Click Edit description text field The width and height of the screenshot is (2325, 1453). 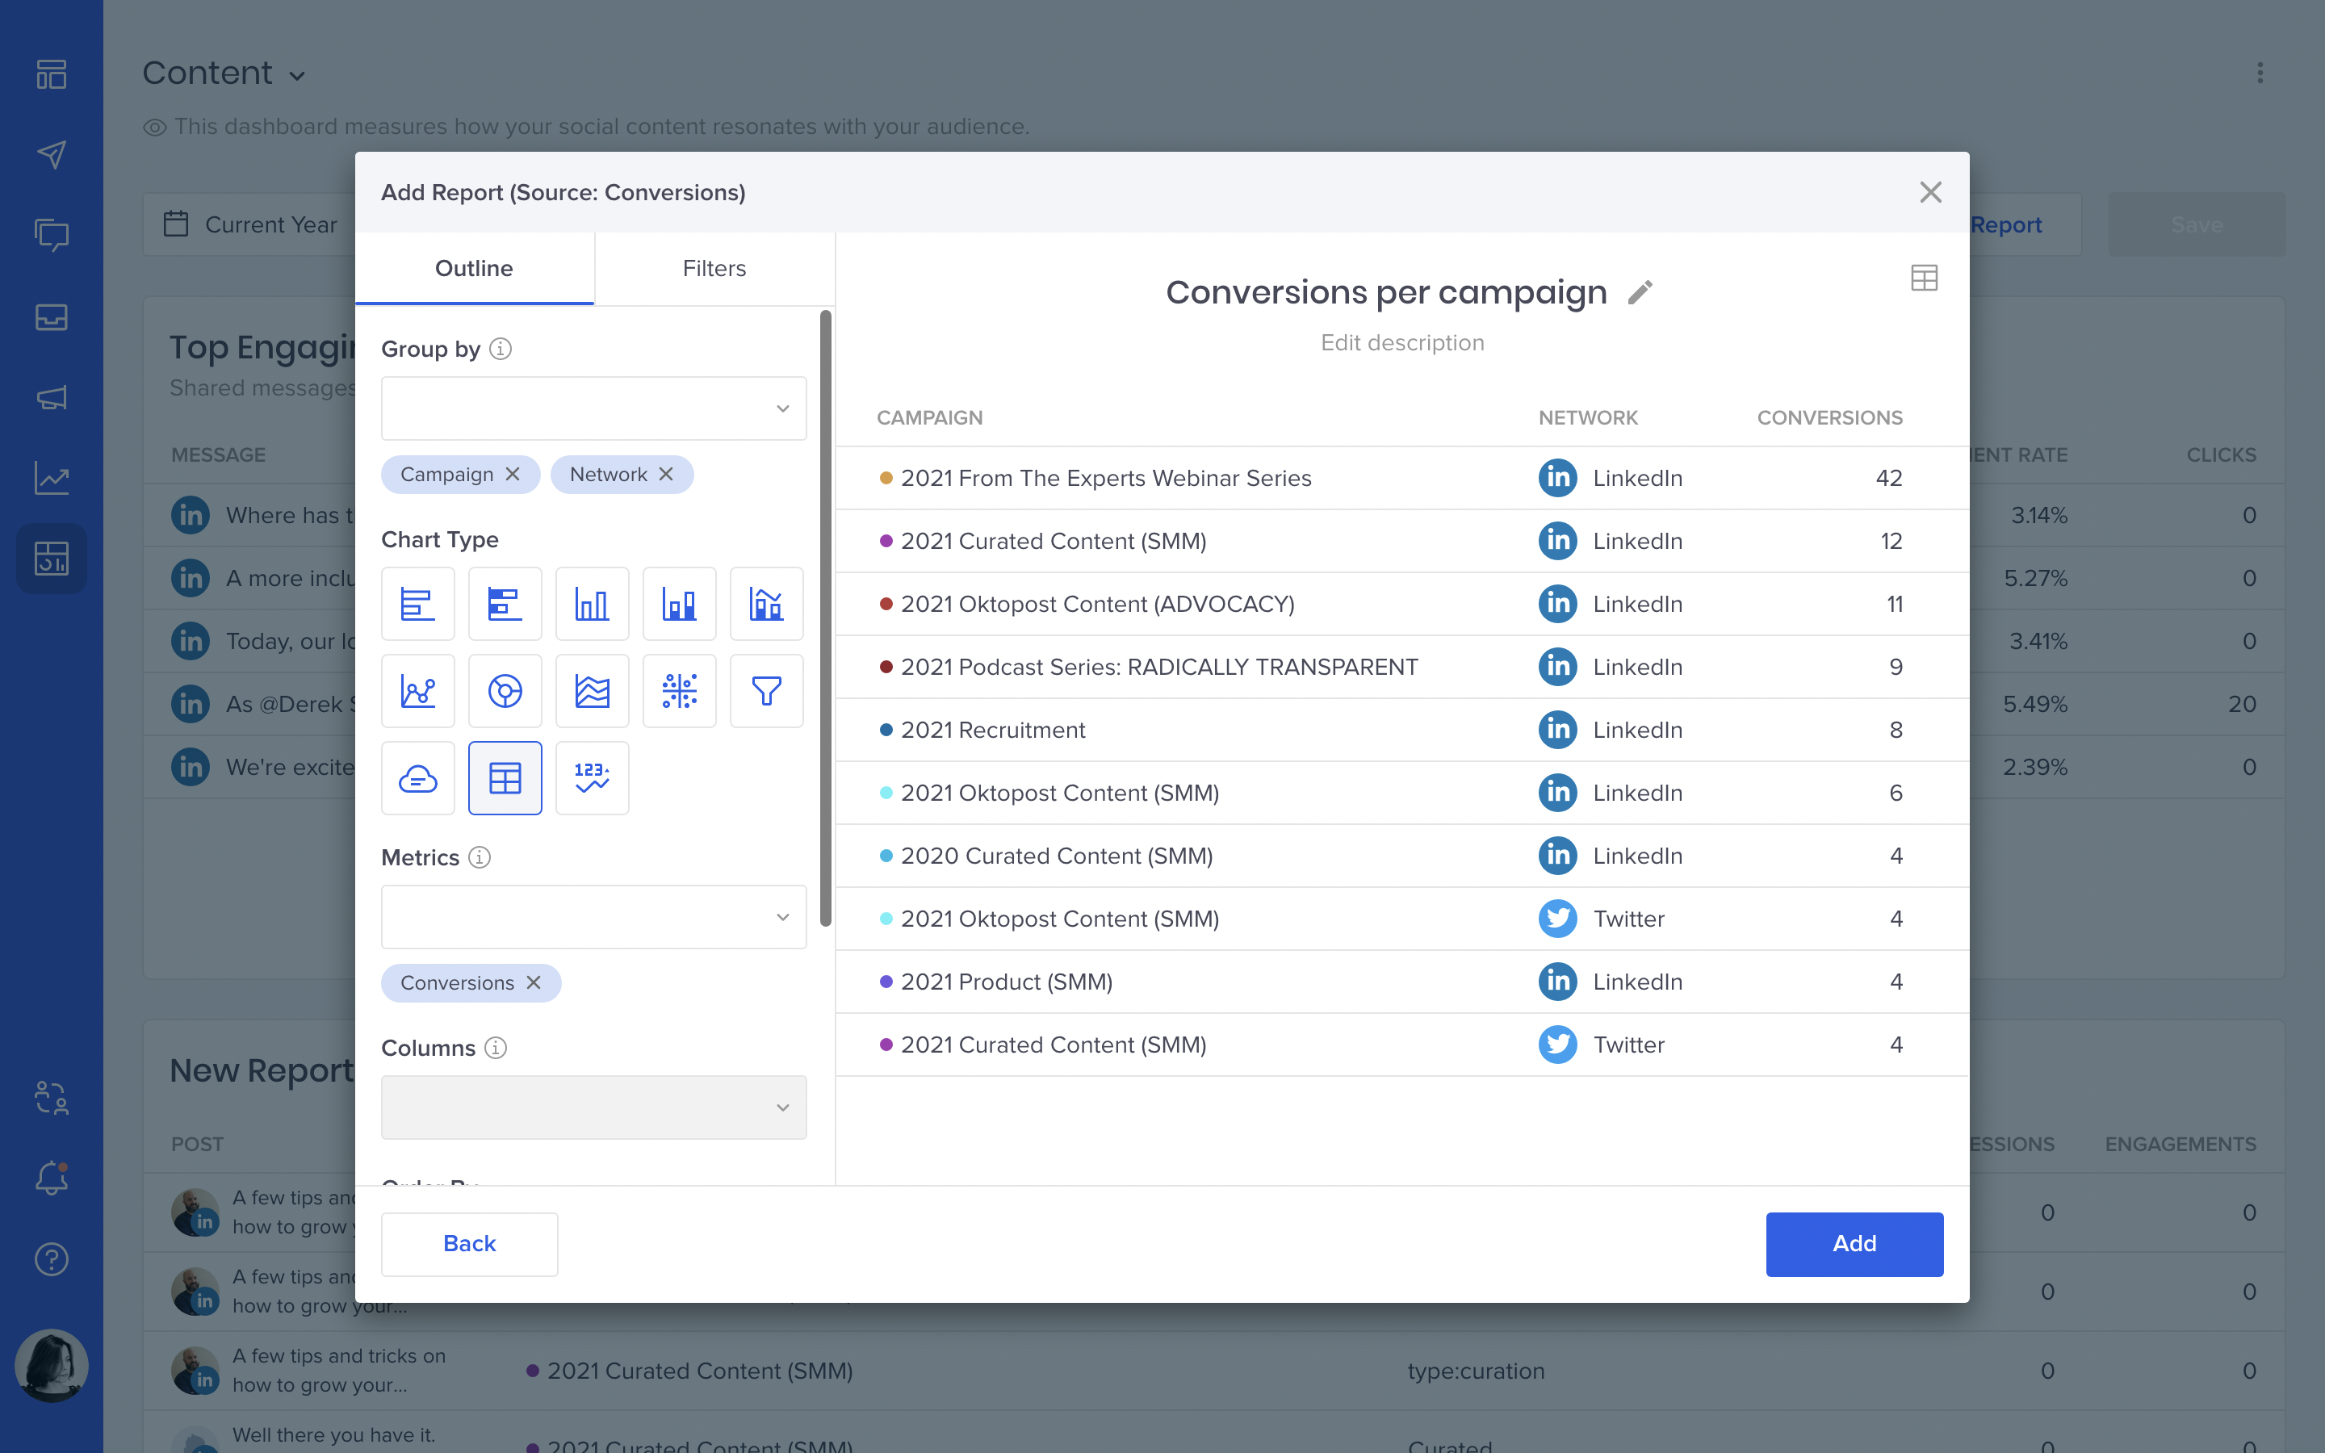[1401, 343]
